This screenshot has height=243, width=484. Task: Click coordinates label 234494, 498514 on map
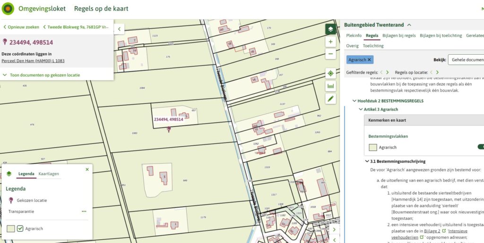click(x=169, y=119)
